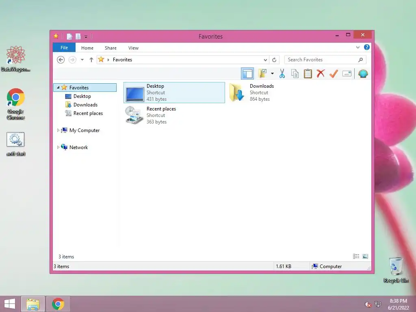
Task: Click the network tray icon
Action: click(378, 304)
